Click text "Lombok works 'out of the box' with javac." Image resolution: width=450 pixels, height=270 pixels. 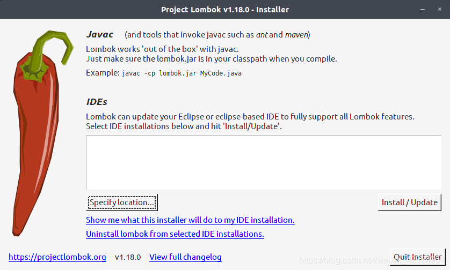point(162,49)
